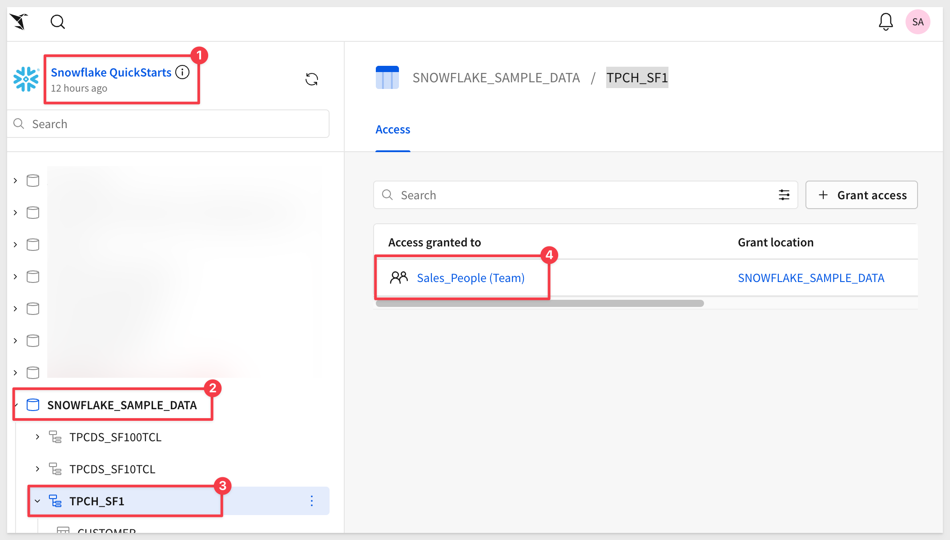Show connection info icon next to Snowflake QuickStarts
This screenshot has width=950, height=540.
(x=182, y=72)
